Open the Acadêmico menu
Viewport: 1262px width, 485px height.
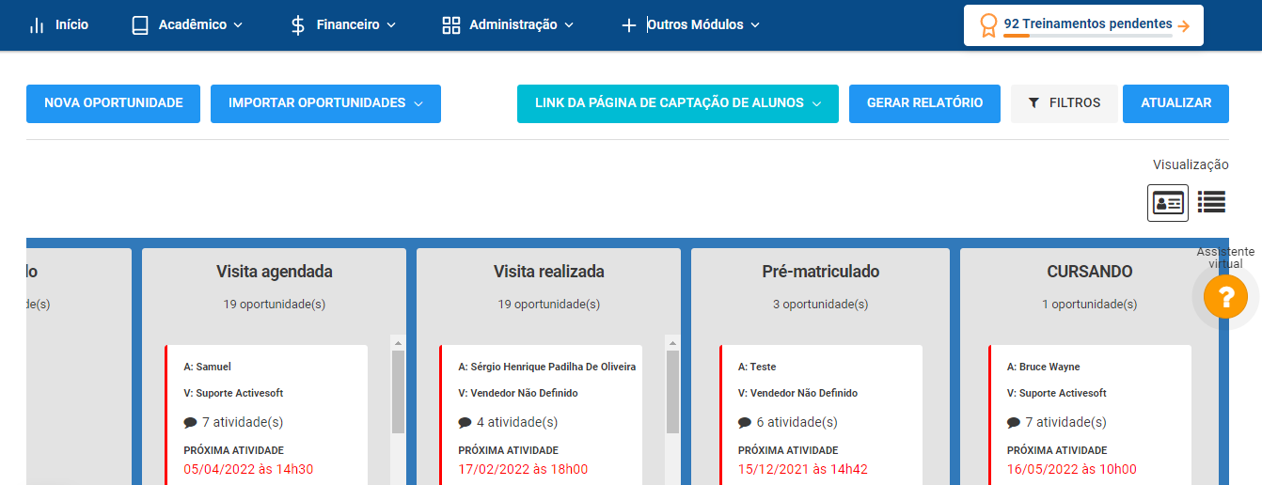point(187,25)
